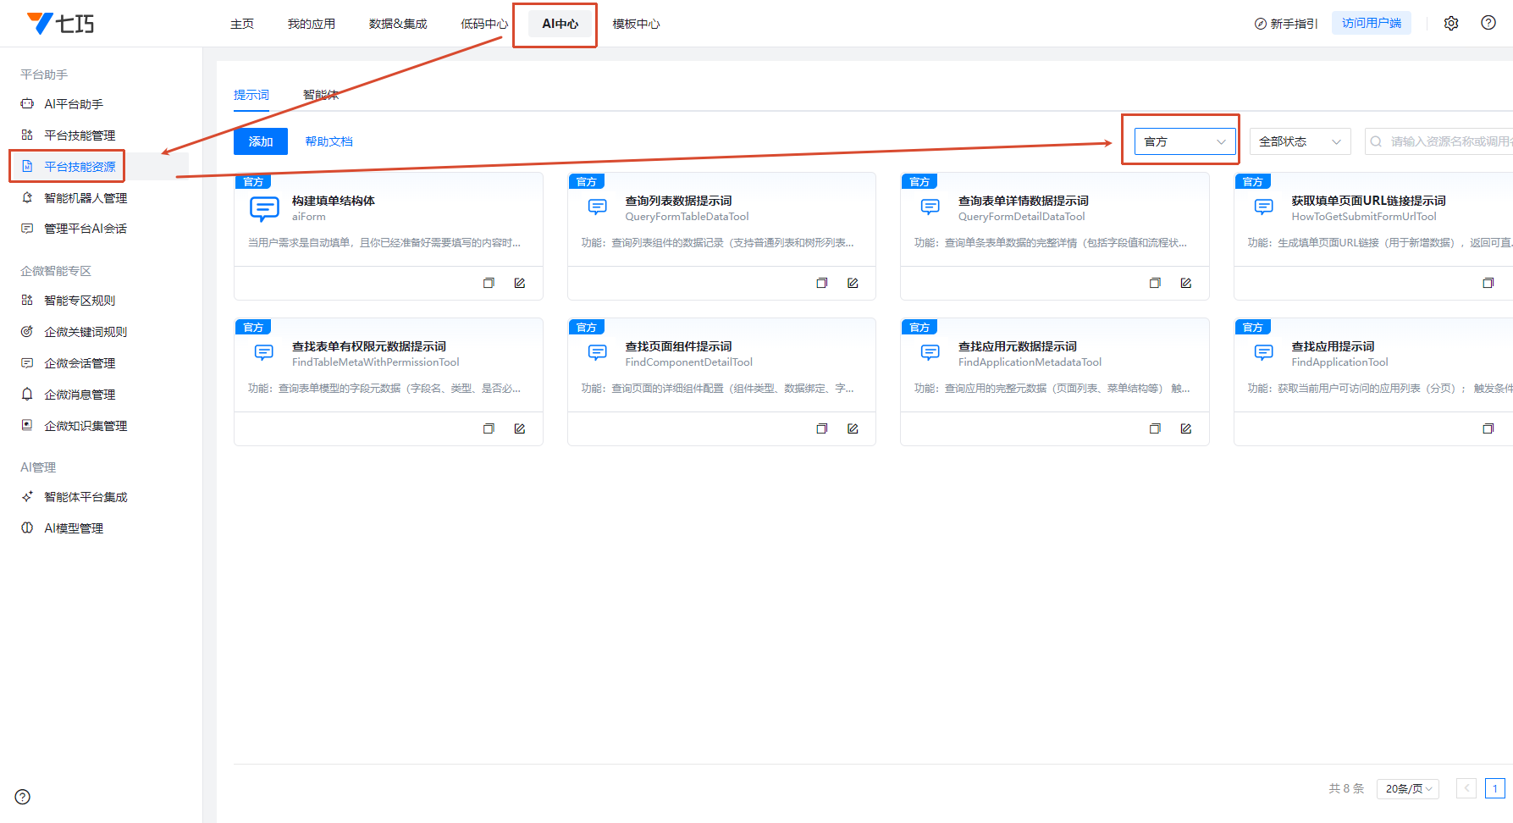Copy the 查询表单详情数据提示词 card

(1155, 283)
